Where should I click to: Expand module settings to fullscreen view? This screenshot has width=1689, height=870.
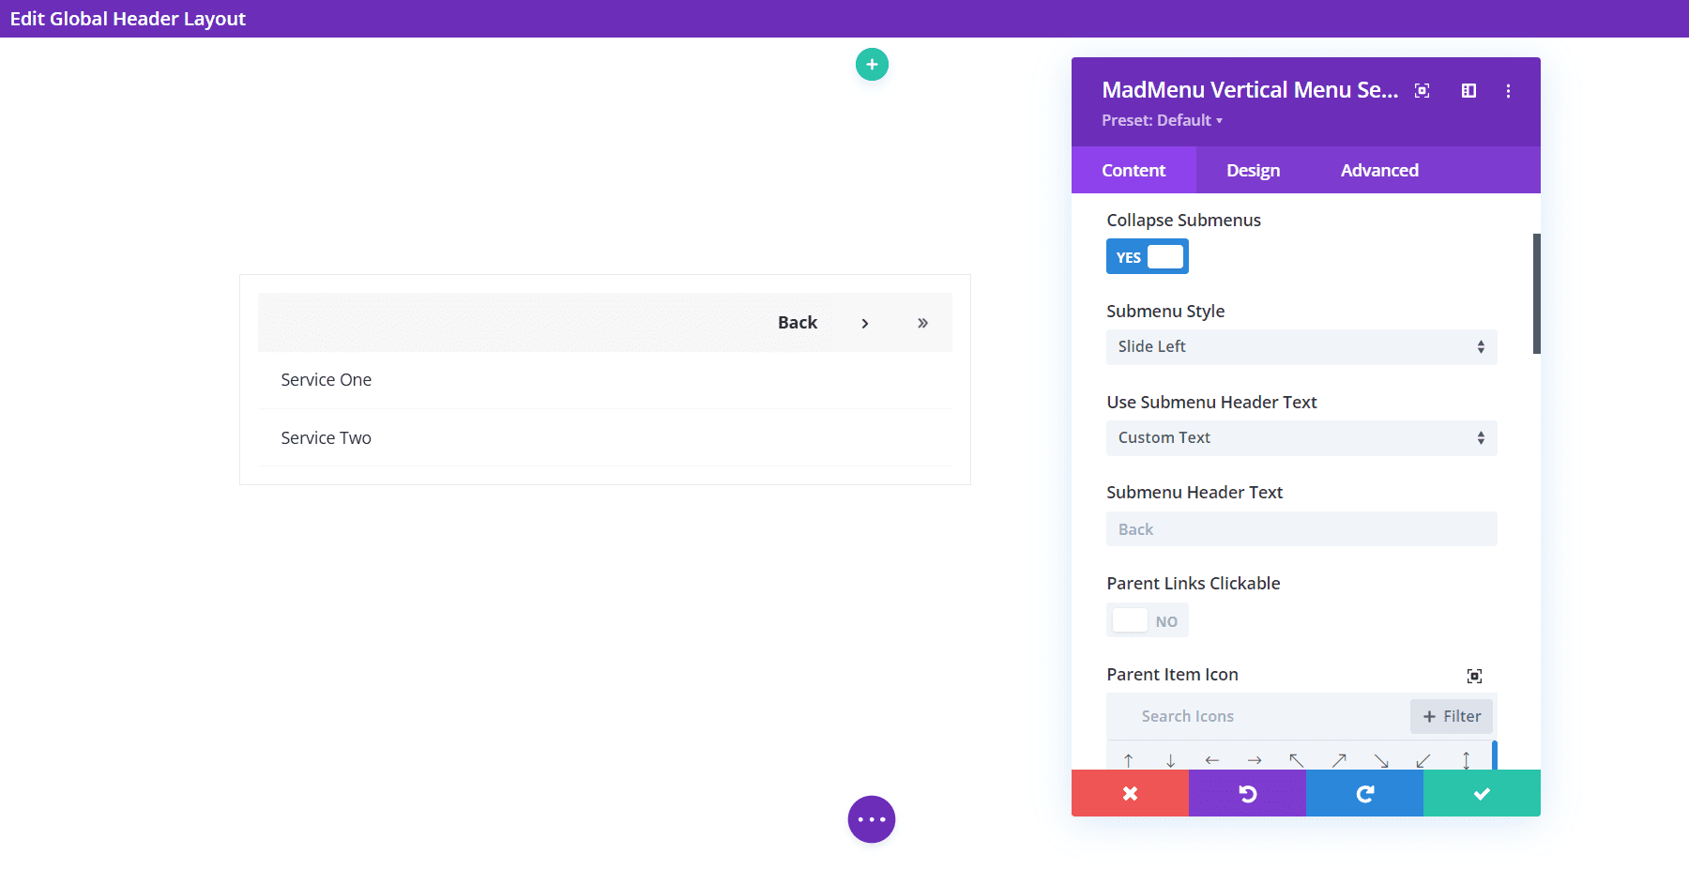tap(1423, 91)
